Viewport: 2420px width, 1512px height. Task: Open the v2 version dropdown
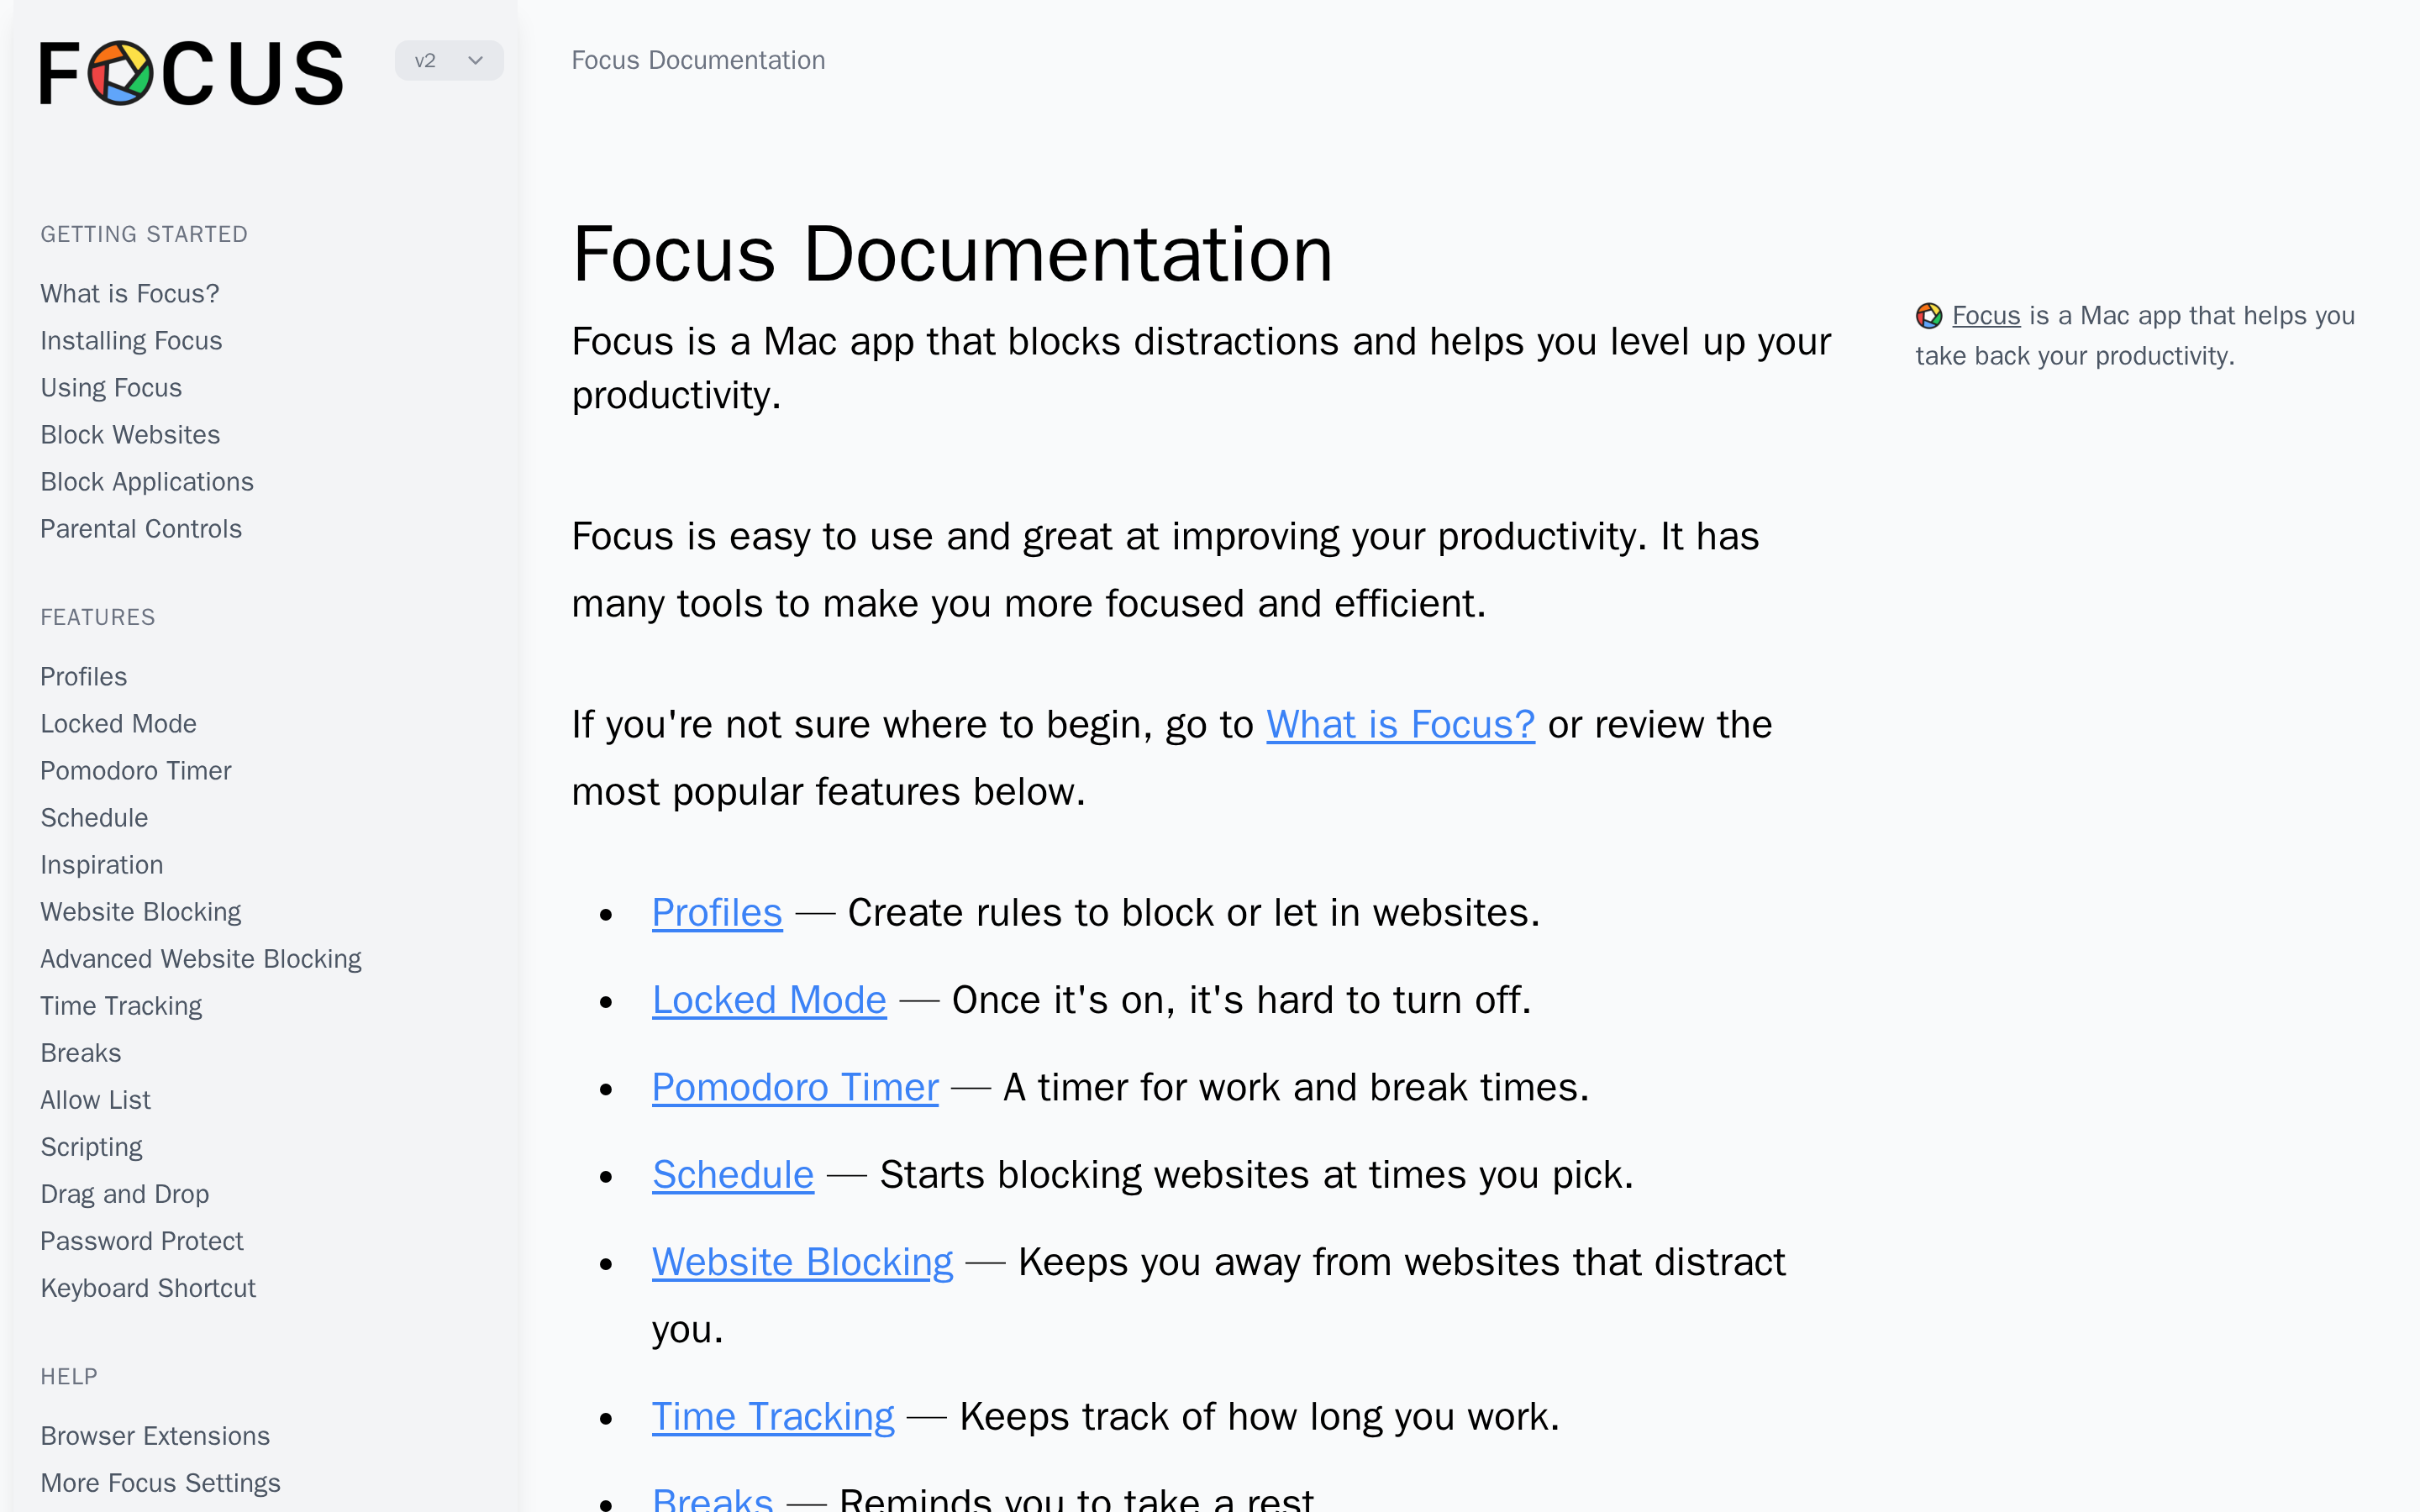[448, 61]
